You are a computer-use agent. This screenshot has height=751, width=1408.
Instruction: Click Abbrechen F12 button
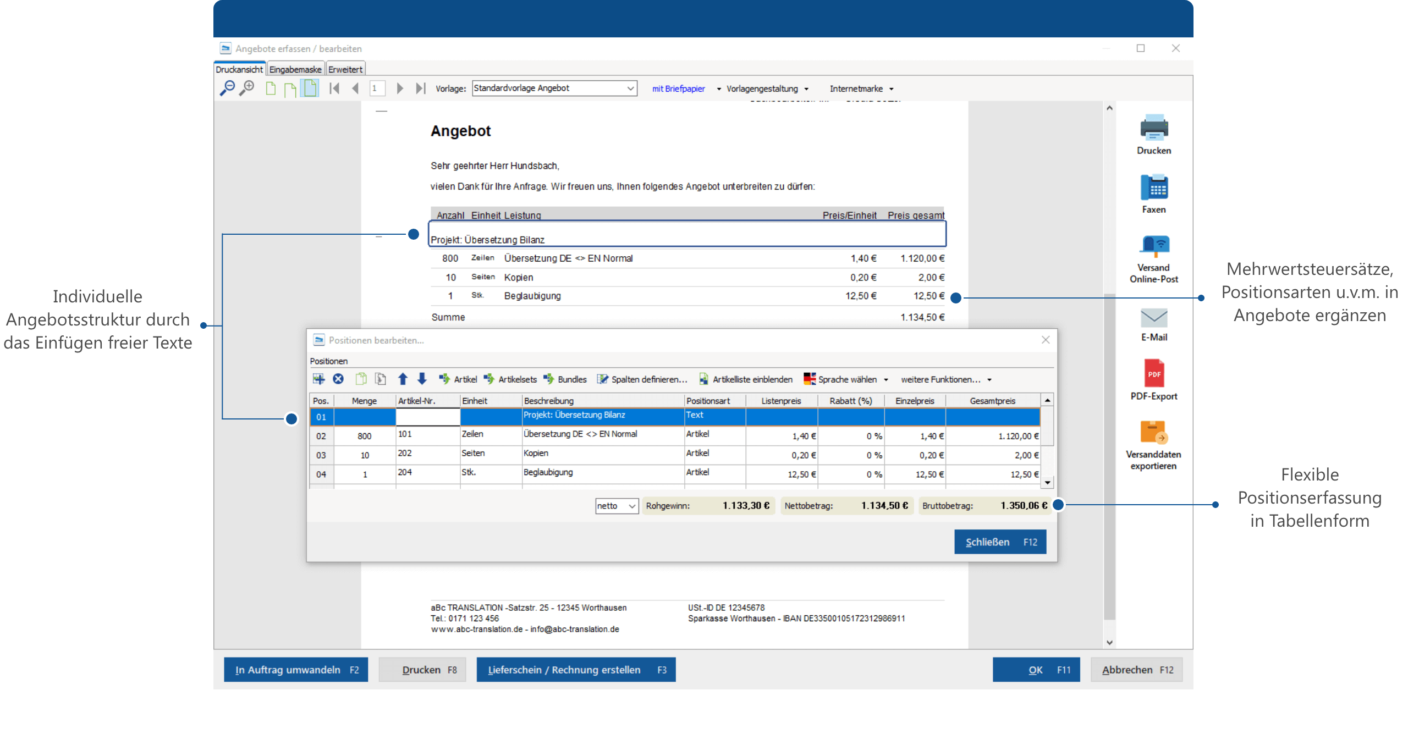tap(1137, 670)
